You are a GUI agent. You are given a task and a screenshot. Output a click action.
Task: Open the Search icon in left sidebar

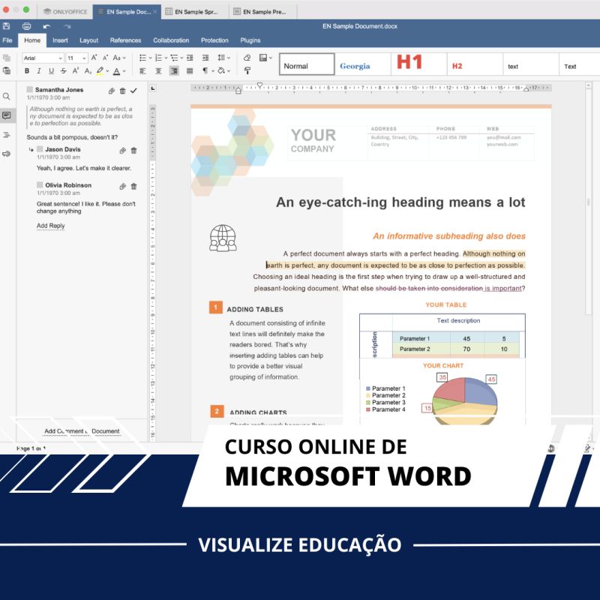point(7,96)
